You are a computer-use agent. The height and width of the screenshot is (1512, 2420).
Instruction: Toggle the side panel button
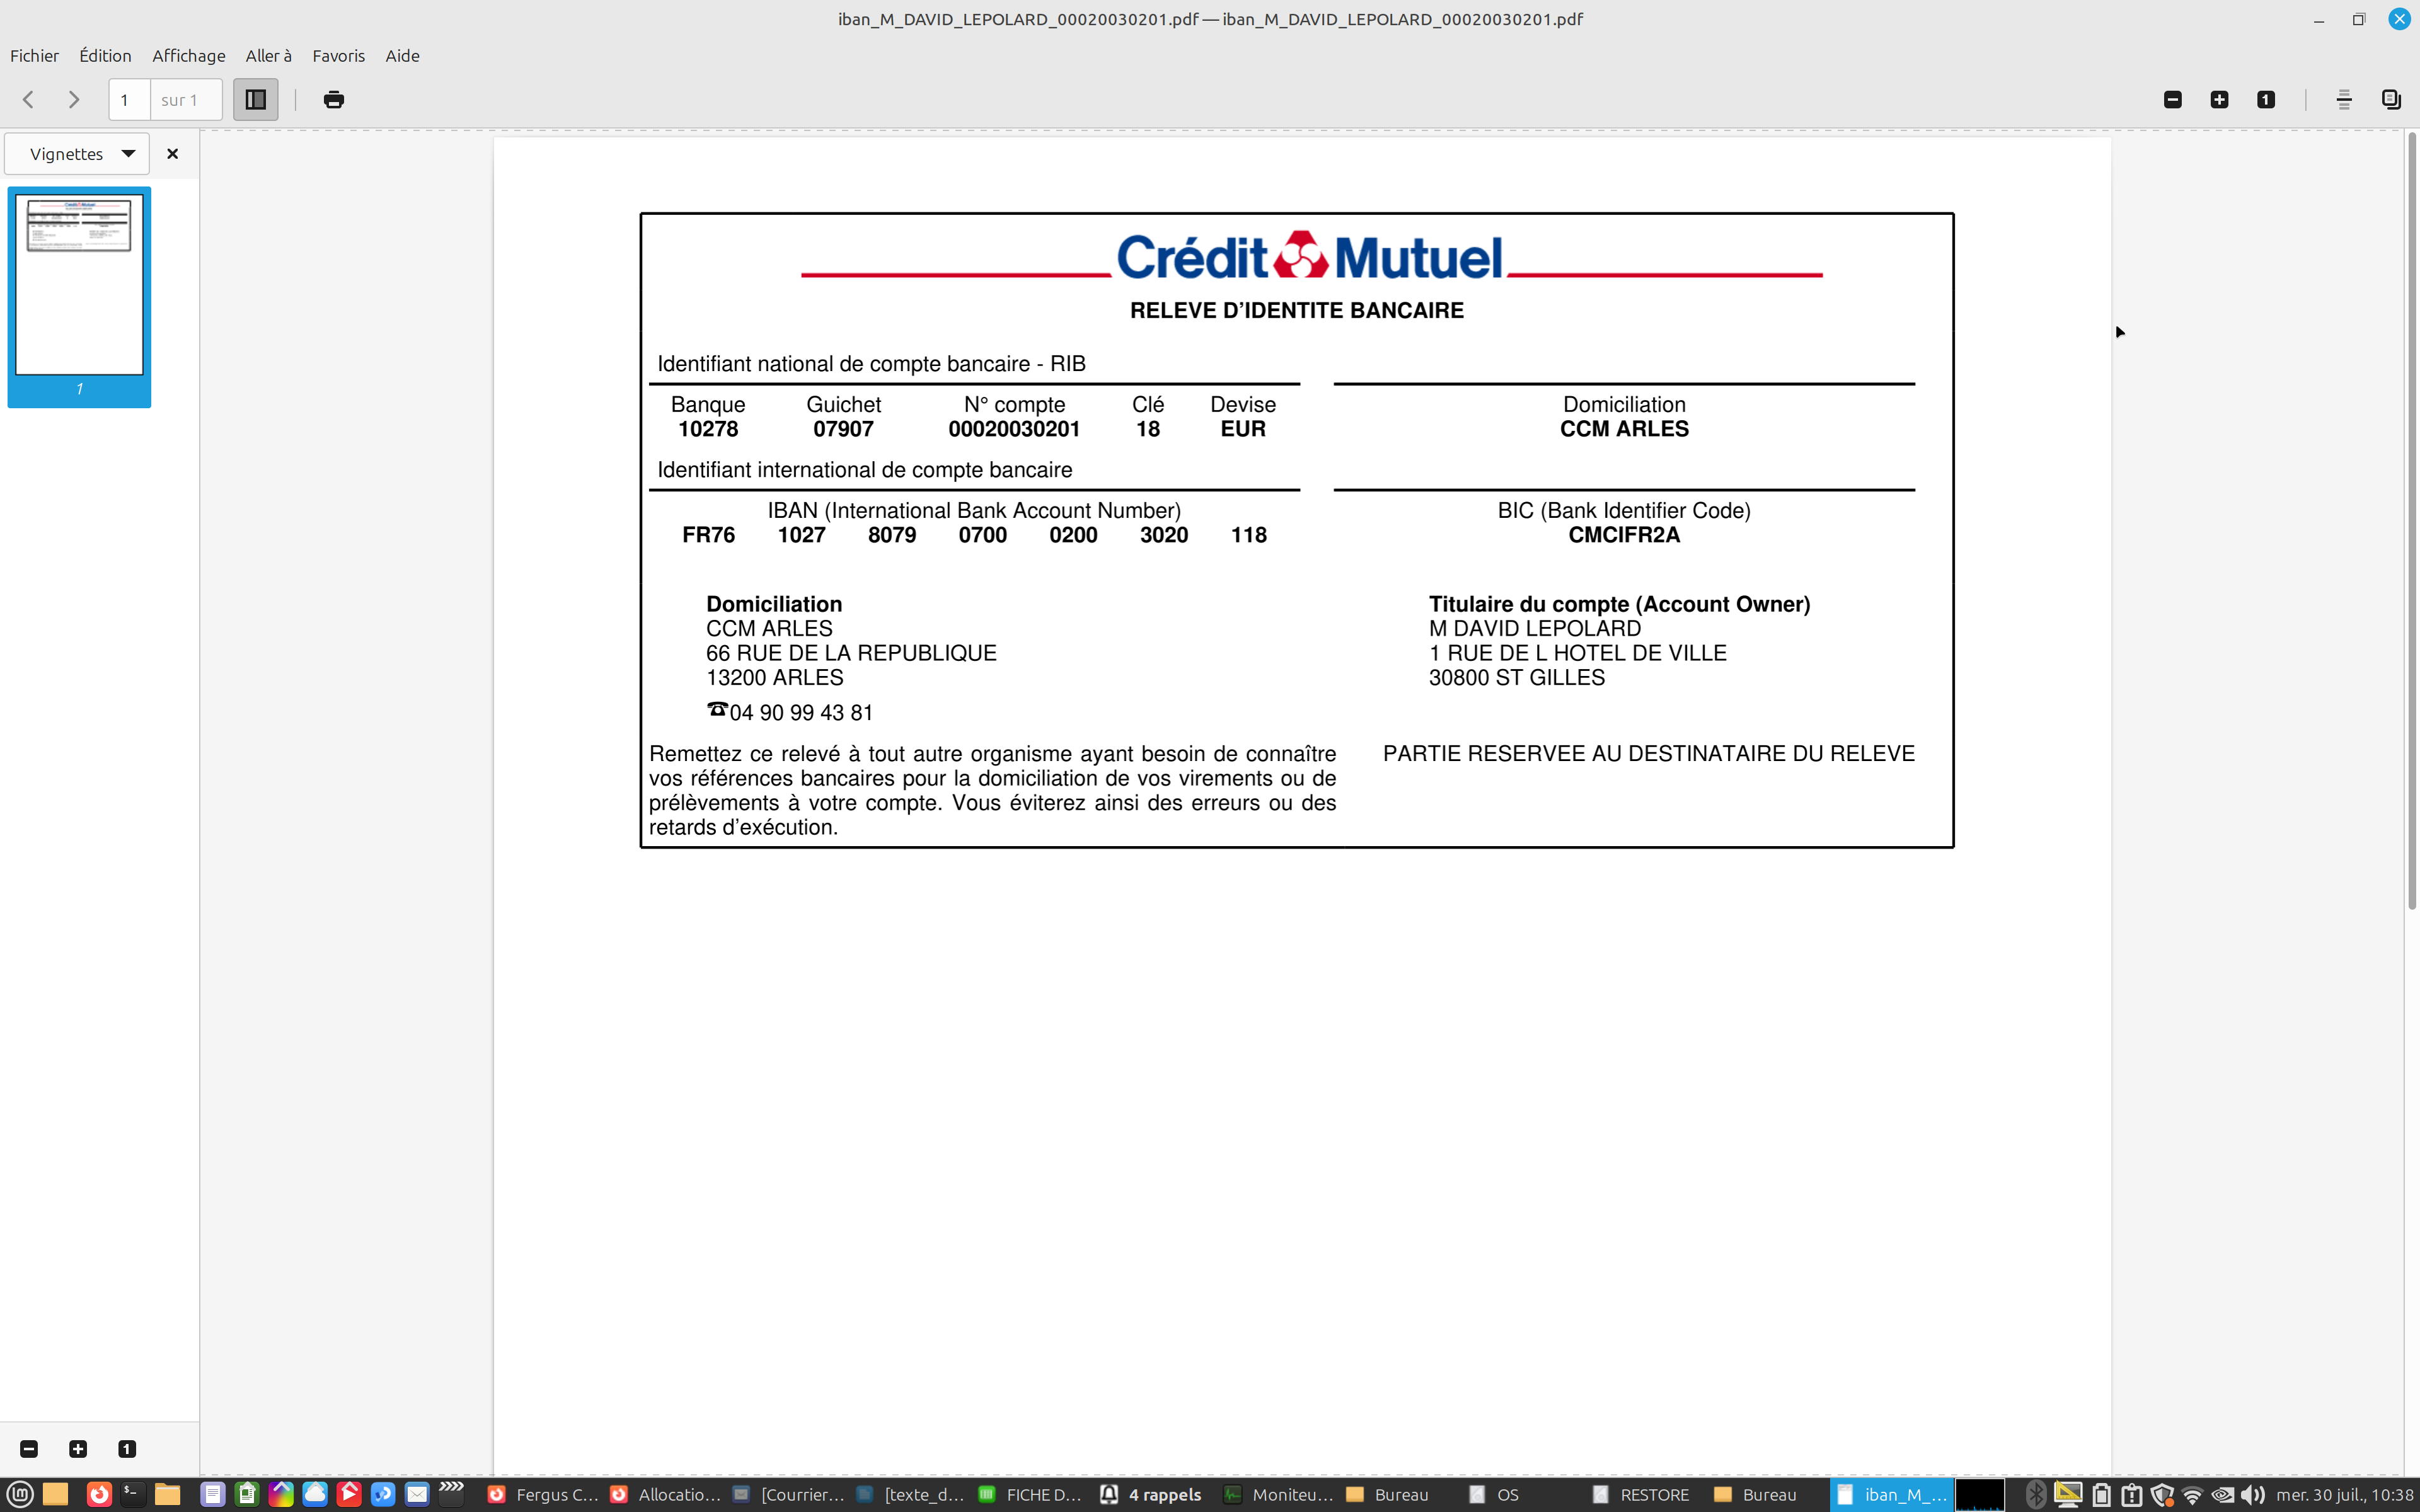click(255, 99)
